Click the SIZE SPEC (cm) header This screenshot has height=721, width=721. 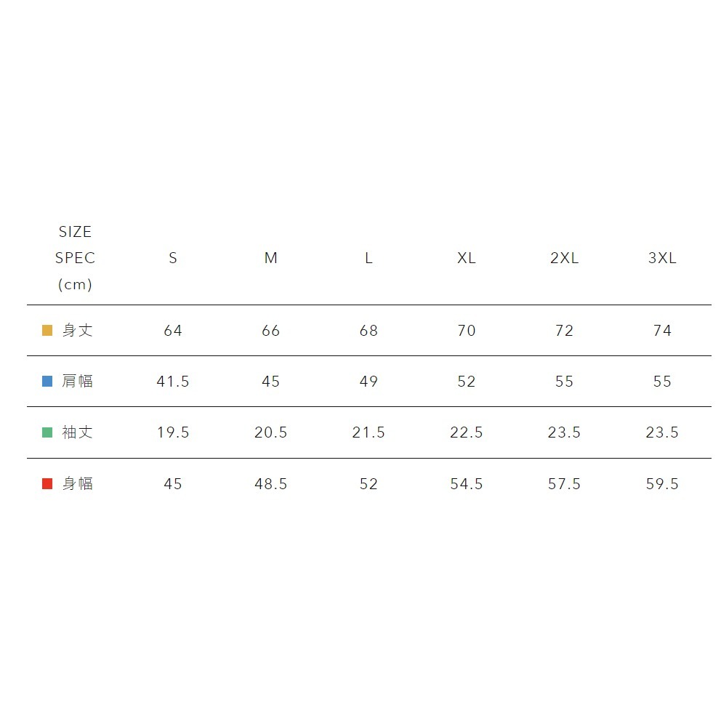coord(76,258)
